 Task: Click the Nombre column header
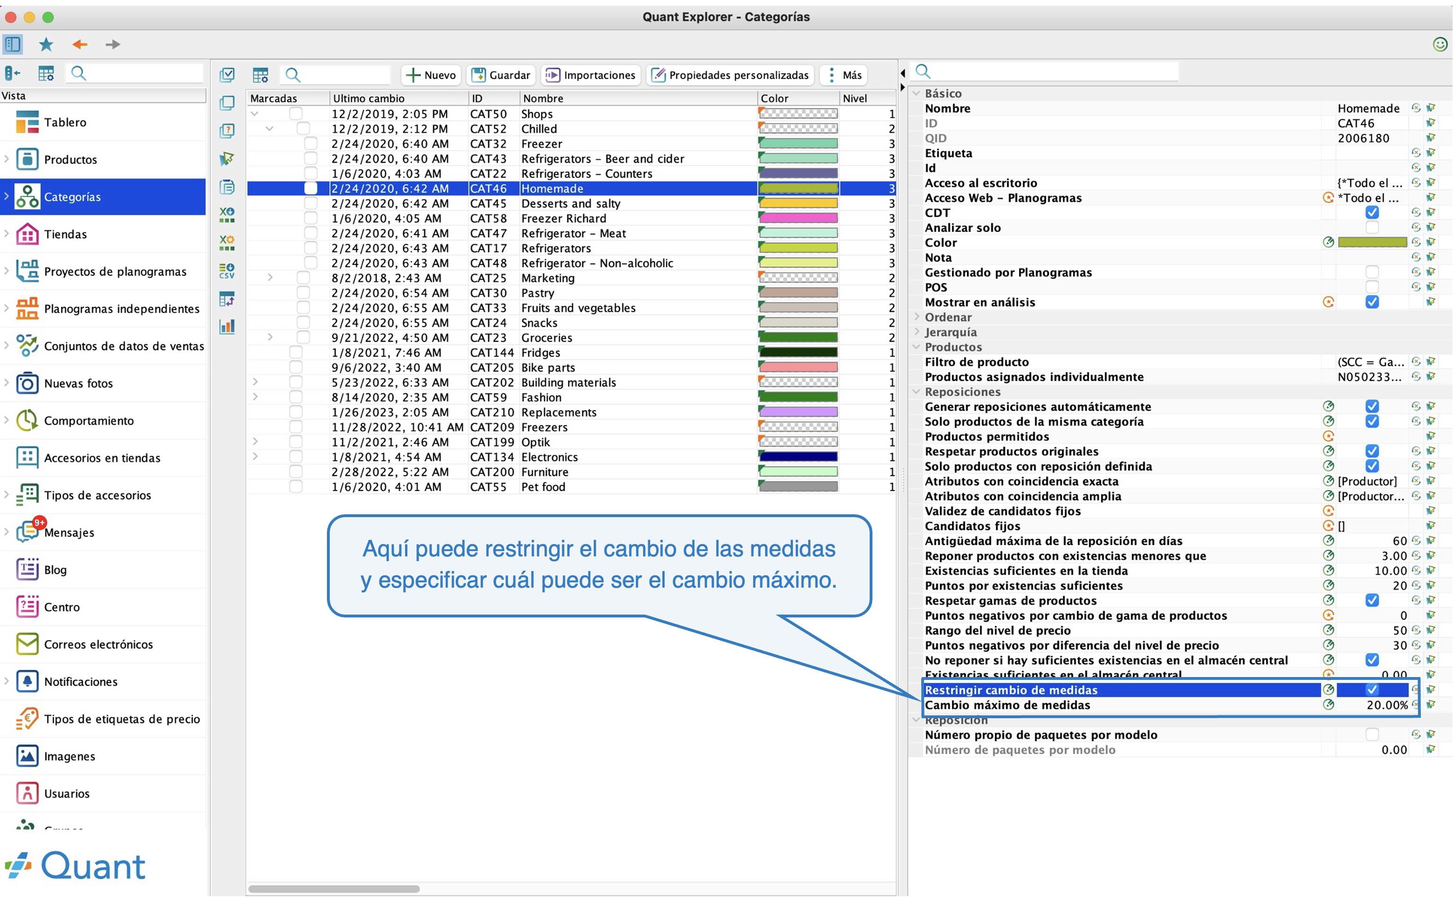[638, 98]
